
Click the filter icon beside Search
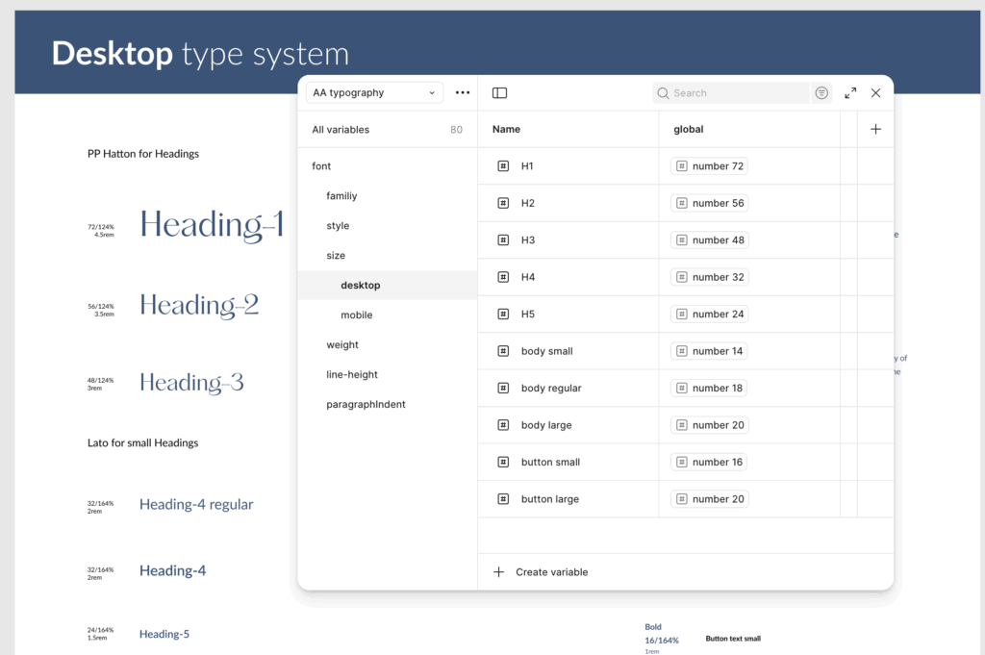click(x=821, y=93)
